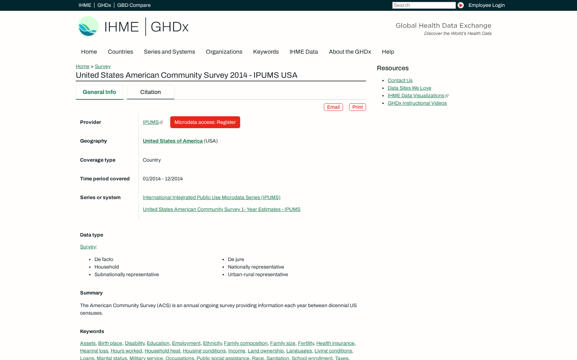Click the Income keyword
This screenshot has height=360, width=577.
(x=237, y=351)
